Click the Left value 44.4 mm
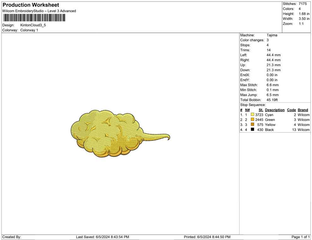This screenshot has width=312, height=240. (274, 55)
